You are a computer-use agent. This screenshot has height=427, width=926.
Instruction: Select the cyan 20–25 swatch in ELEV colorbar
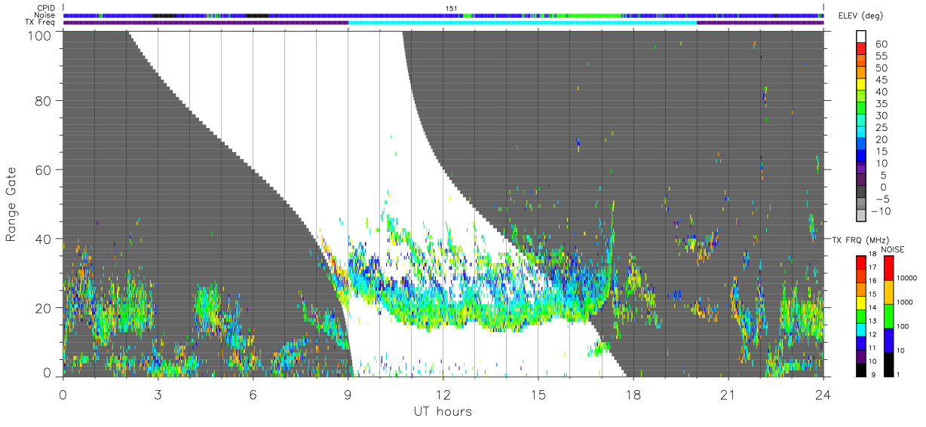click(862, 133)
